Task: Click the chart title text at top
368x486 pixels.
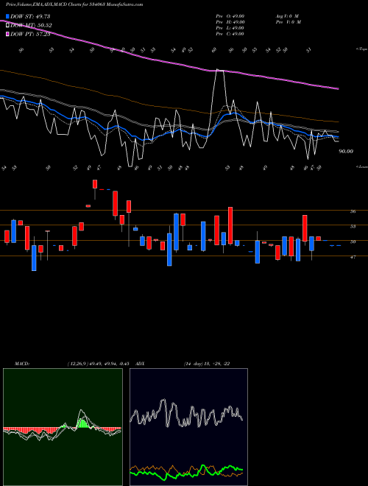Action: (74, 4)
